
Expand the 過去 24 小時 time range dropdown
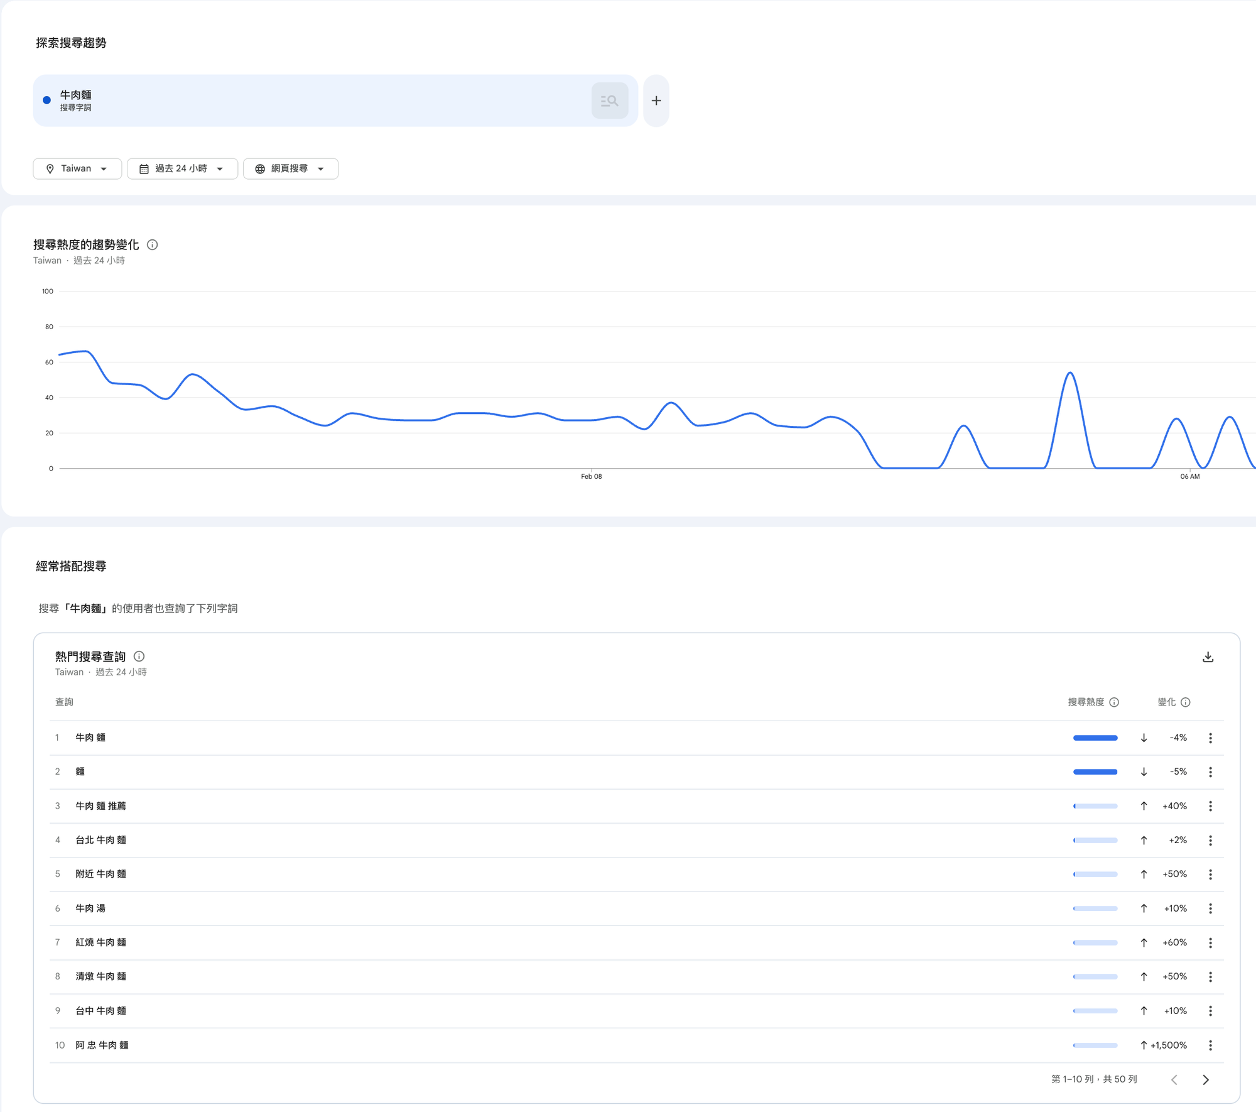point(181,168)
